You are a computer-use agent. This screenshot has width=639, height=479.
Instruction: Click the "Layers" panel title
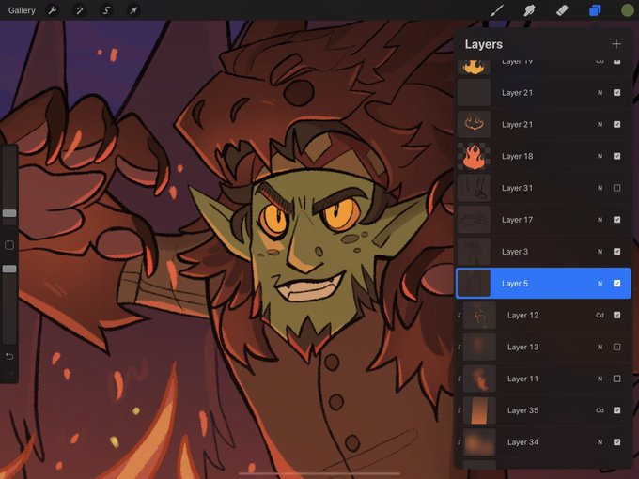[x=484, y=44]
